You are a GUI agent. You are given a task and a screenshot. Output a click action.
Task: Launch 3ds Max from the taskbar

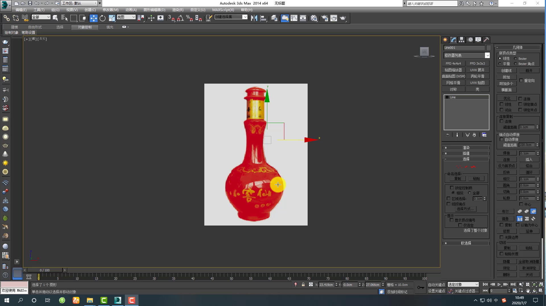tap(118, 300)
